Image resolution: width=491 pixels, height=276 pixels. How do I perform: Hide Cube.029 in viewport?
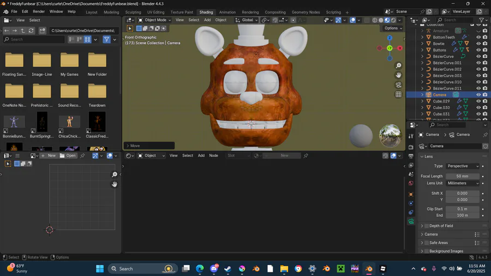pyautogui.click(x=478, y=101)
